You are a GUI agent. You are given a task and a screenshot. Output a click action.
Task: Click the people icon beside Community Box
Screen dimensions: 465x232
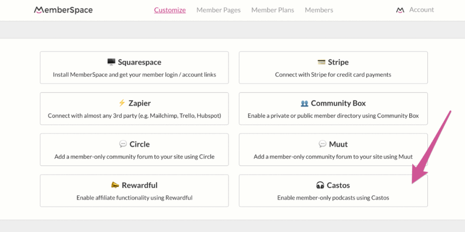(305, 103)
